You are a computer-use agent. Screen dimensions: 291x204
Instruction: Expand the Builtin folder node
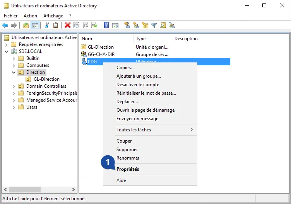point(14,58)
